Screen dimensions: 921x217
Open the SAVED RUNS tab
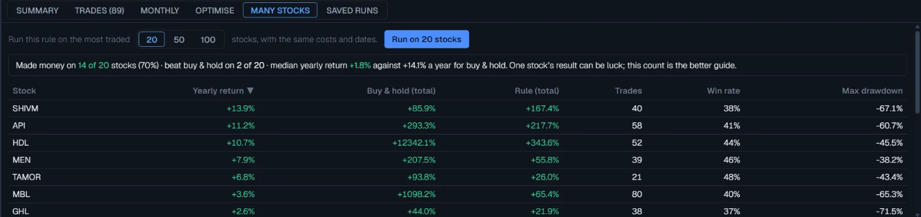click(x=352, y=11)
